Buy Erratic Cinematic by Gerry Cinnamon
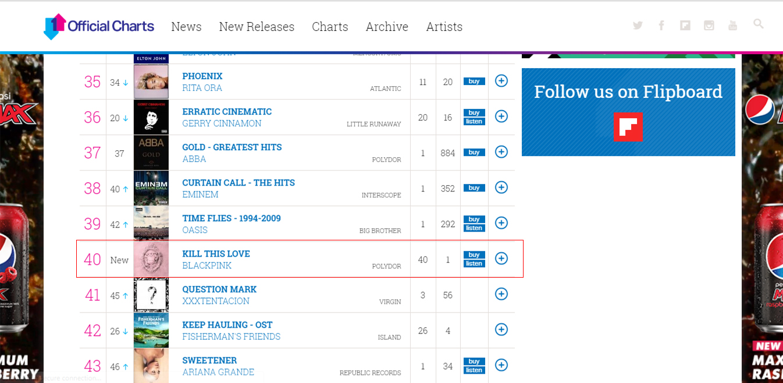The image size is (783, 383). tap(474, 113)
